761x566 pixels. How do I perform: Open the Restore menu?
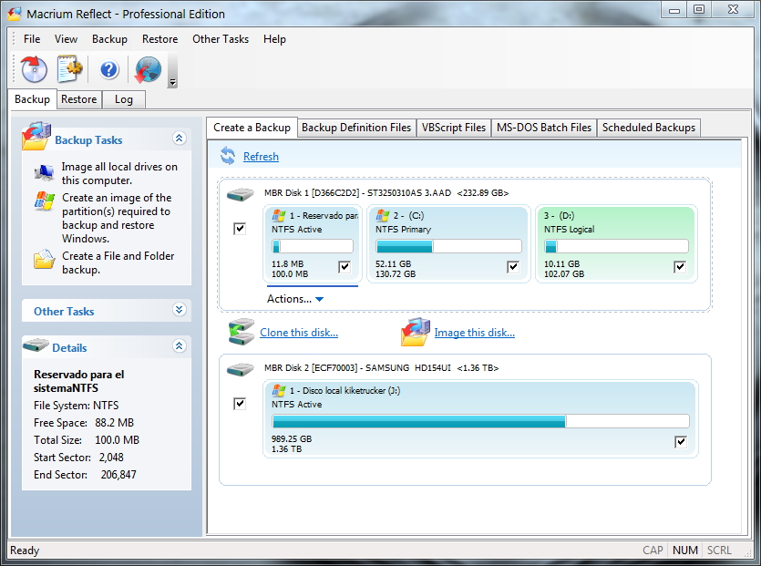point(159,39)
